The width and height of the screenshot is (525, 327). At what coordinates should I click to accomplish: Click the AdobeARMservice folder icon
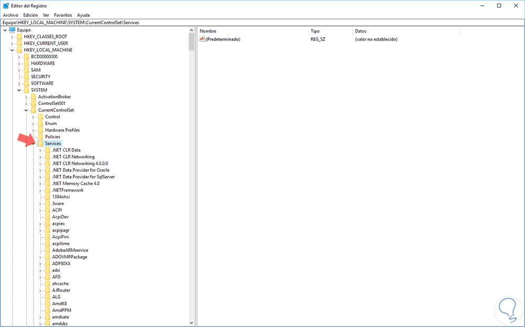point(48,250)
